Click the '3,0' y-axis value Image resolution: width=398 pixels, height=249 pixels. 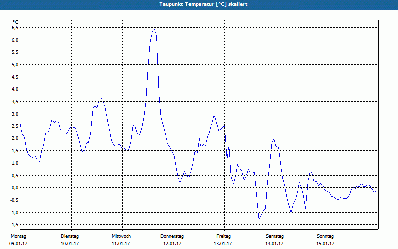[x=15, y=114]
